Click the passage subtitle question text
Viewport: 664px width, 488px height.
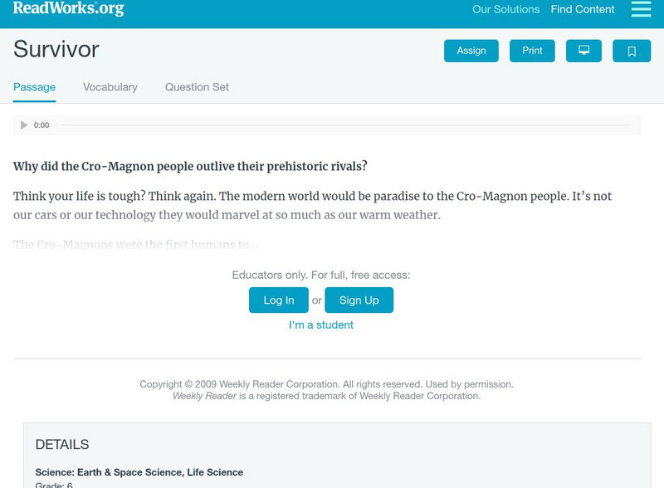point(190,166)
